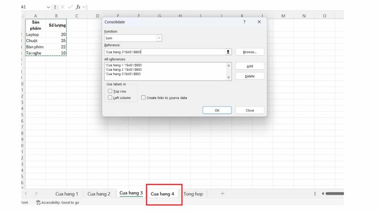
Task: Click the Name Box showing A1
Action: (x=33, y=7)
